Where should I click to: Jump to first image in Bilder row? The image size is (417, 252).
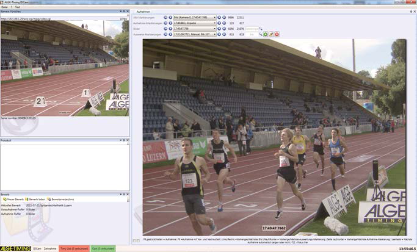coord(165,29)
